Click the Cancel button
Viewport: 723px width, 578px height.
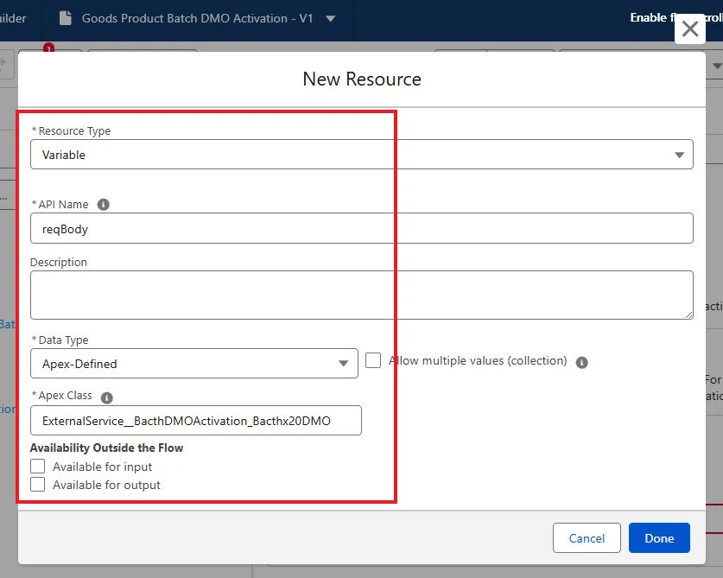[587, 538]
